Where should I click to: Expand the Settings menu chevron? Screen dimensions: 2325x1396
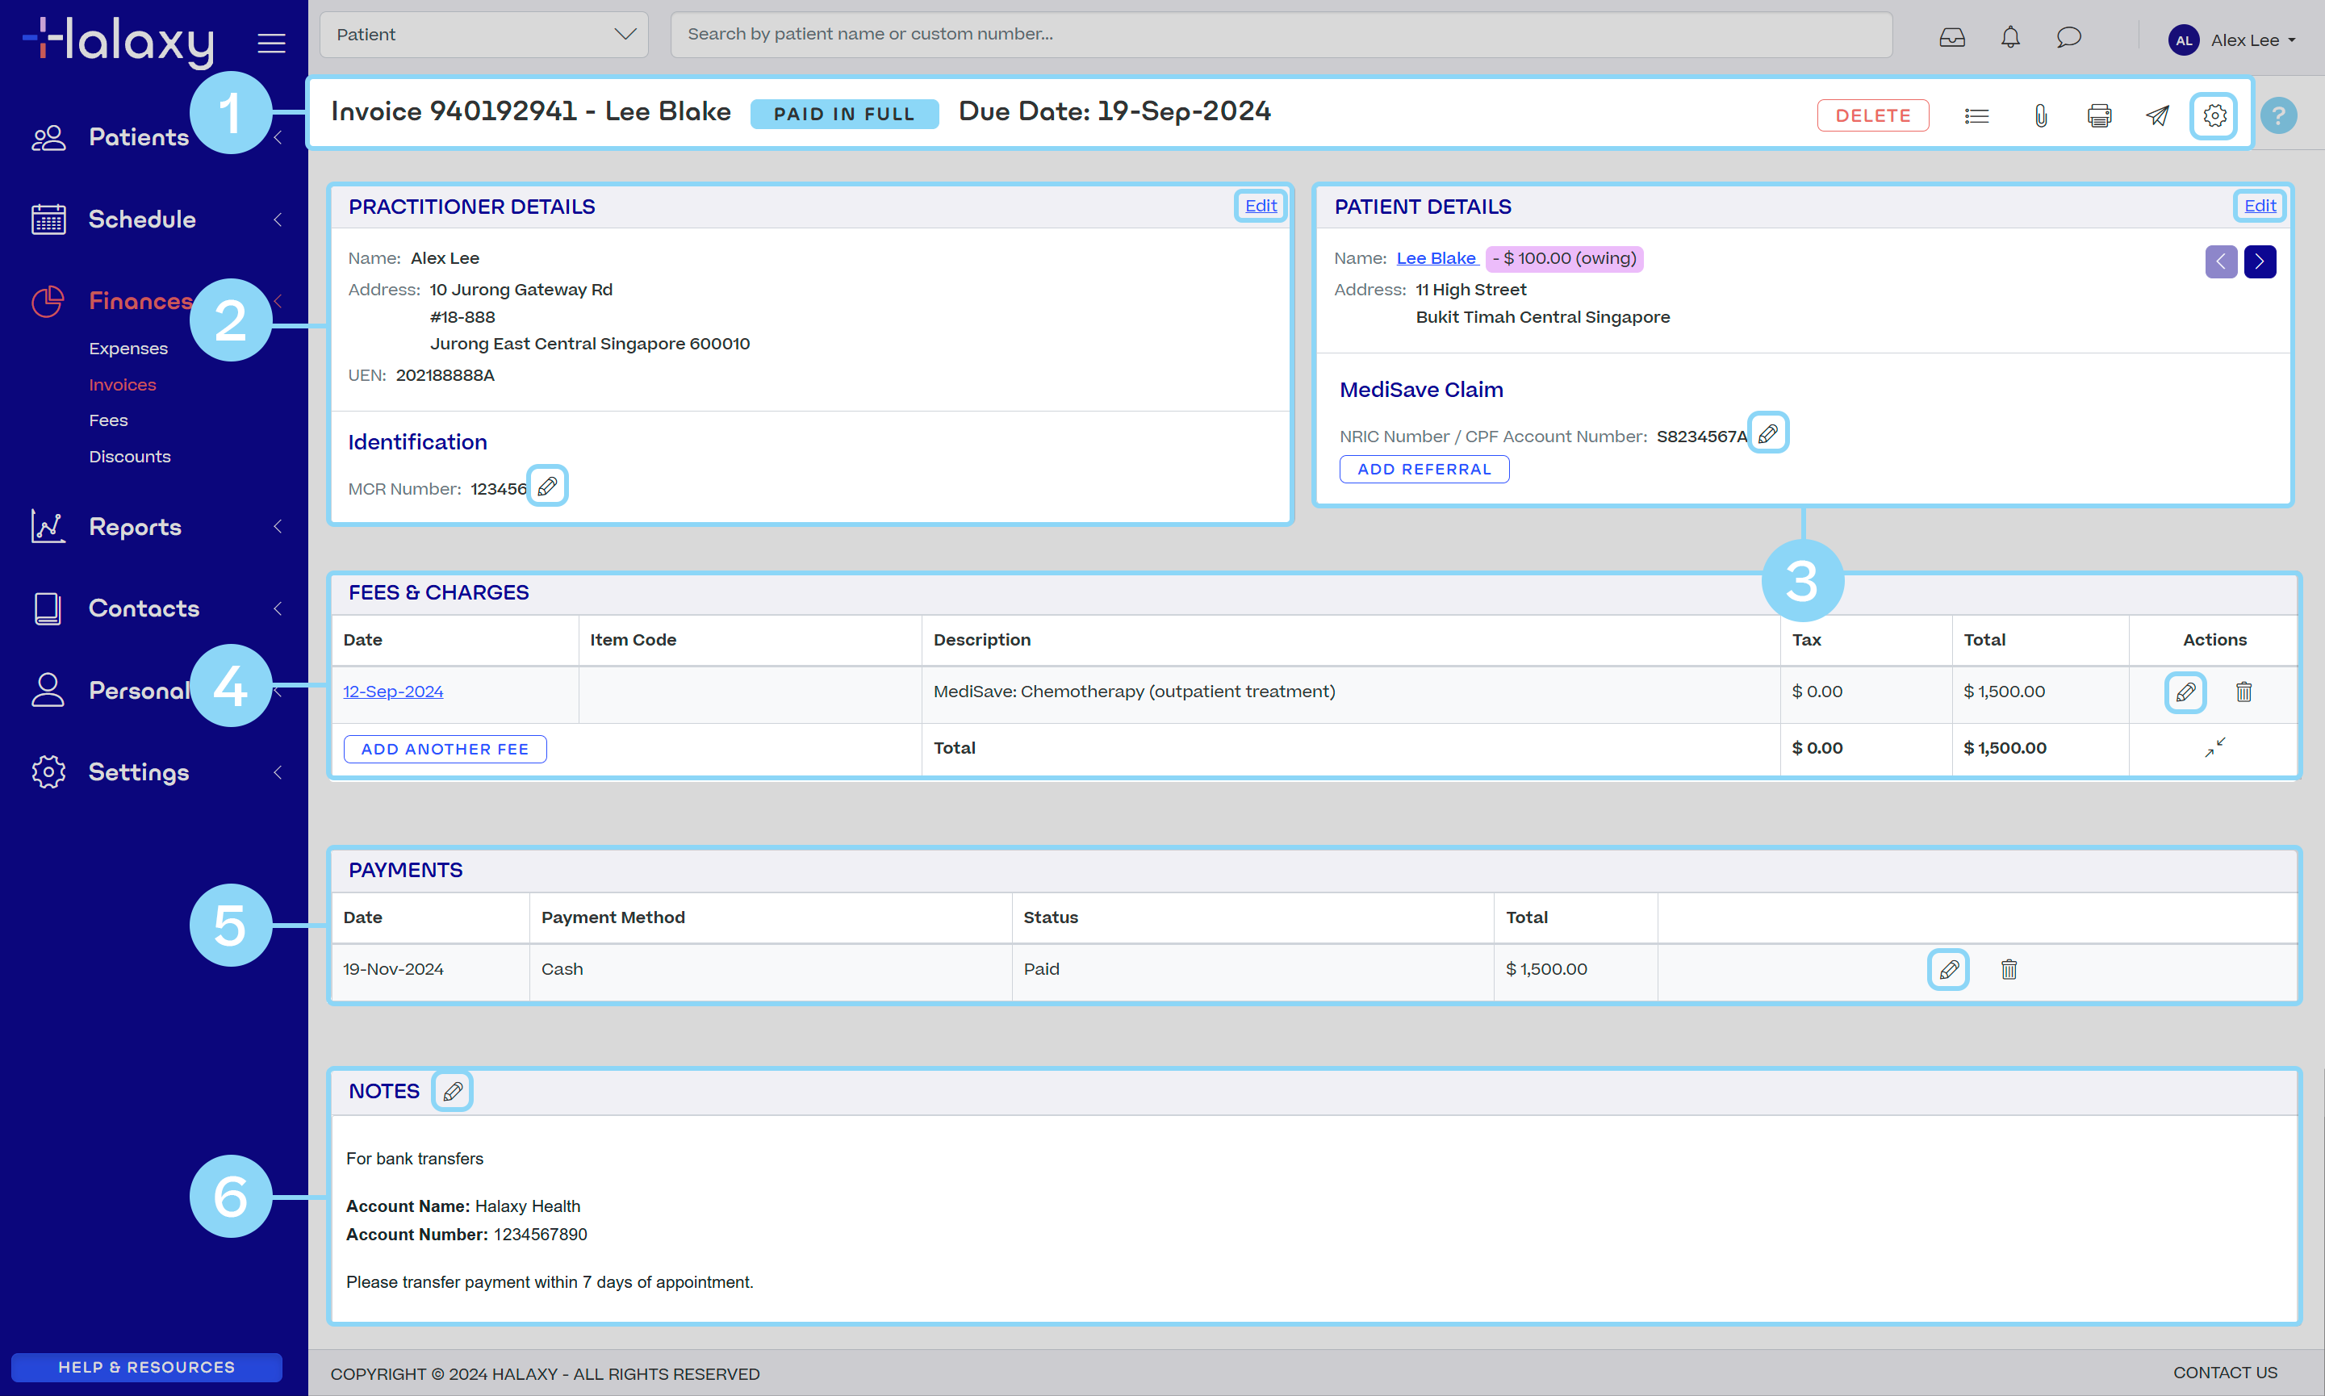(x=278, y=772)
